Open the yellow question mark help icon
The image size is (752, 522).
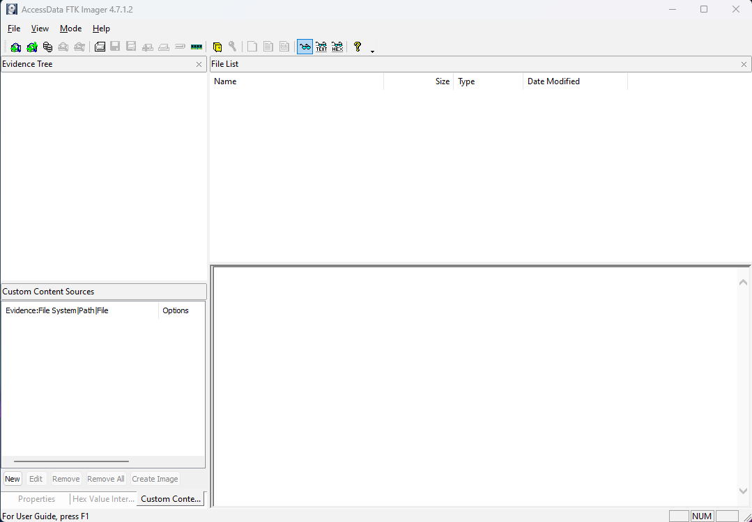click(x=358, y=47)
